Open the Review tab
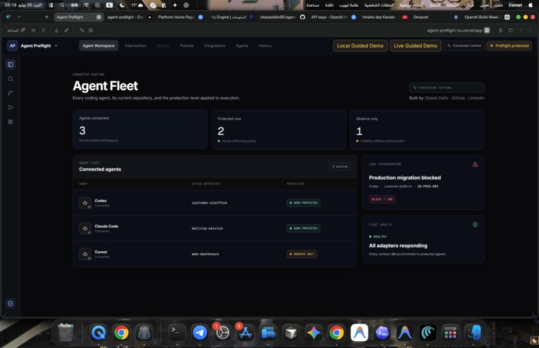The width and height of the screenshot is (539, 348). coord(163,45)
